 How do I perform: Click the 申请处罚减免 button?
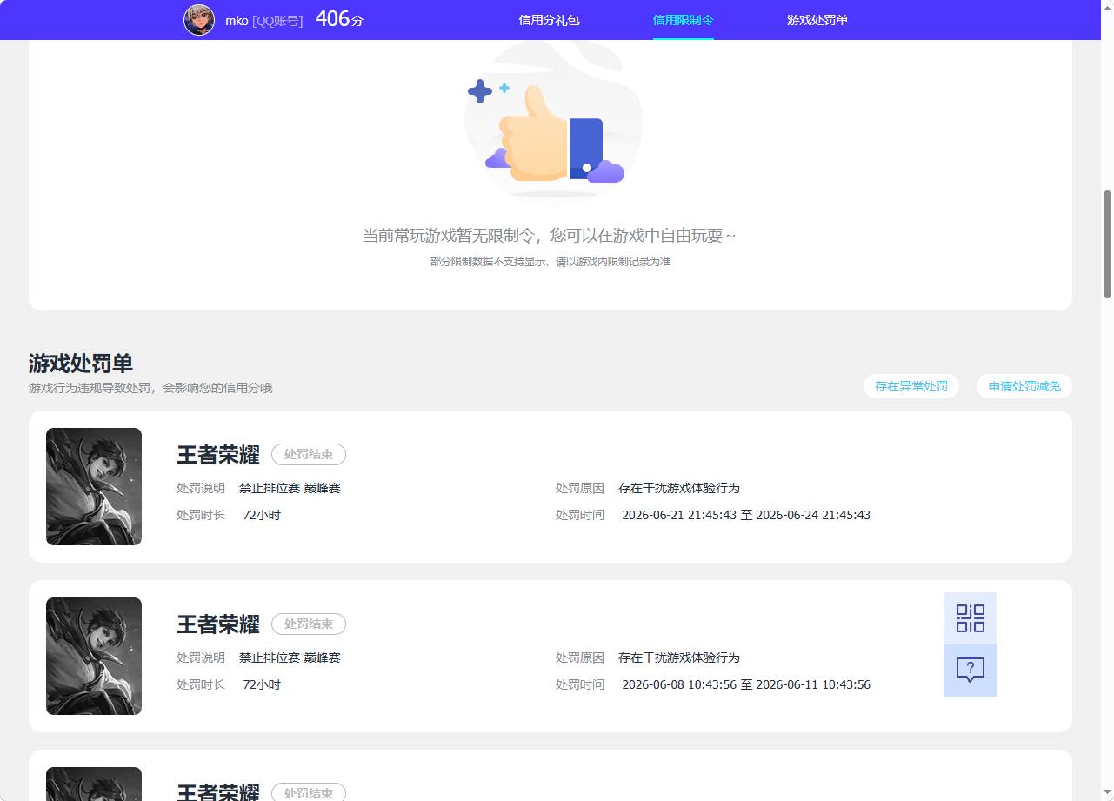(x=1024, y=386)
